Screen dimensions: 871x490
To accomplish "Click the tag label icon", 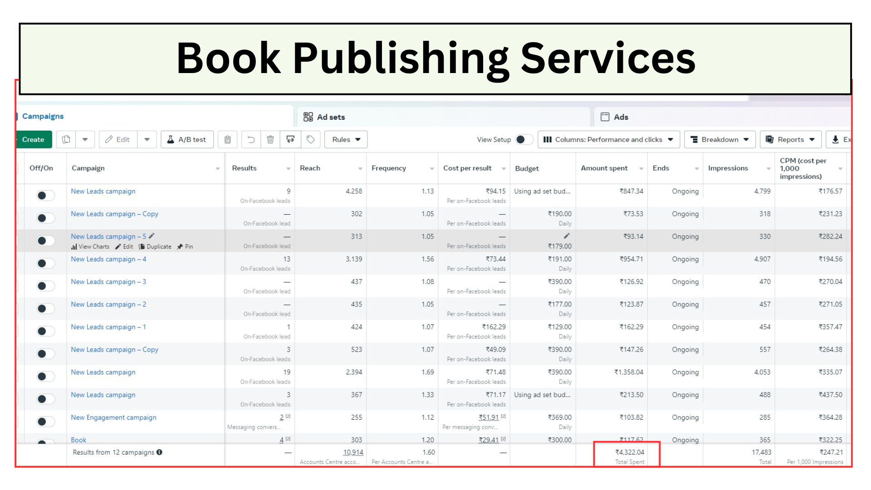I will 311,139.
